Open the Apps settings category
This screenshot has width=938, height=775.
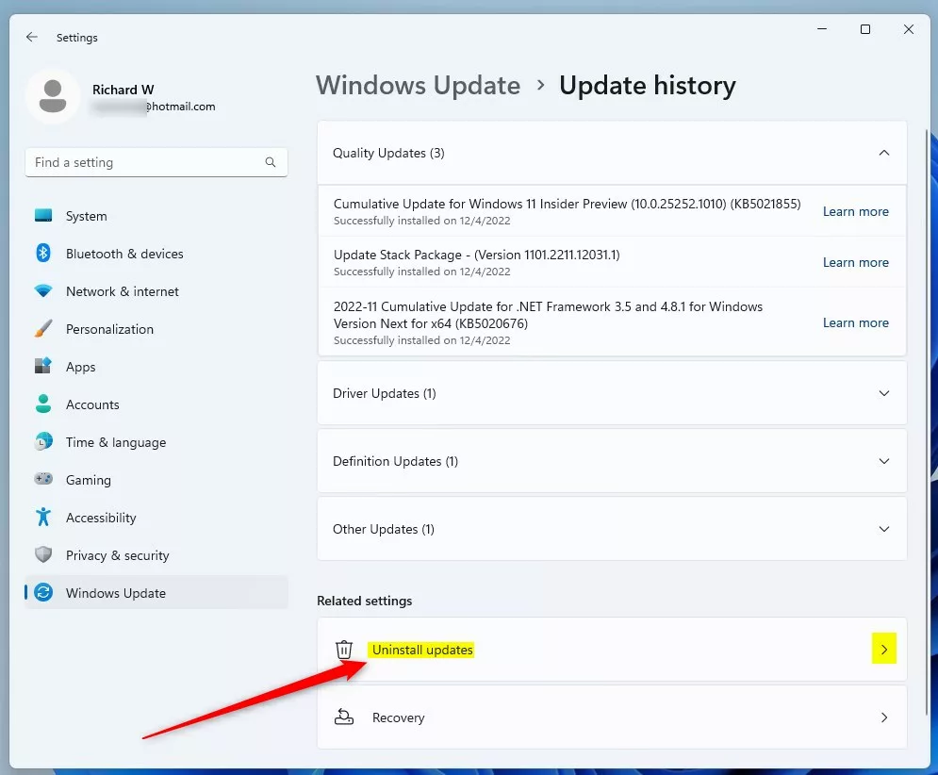(81, 367)
